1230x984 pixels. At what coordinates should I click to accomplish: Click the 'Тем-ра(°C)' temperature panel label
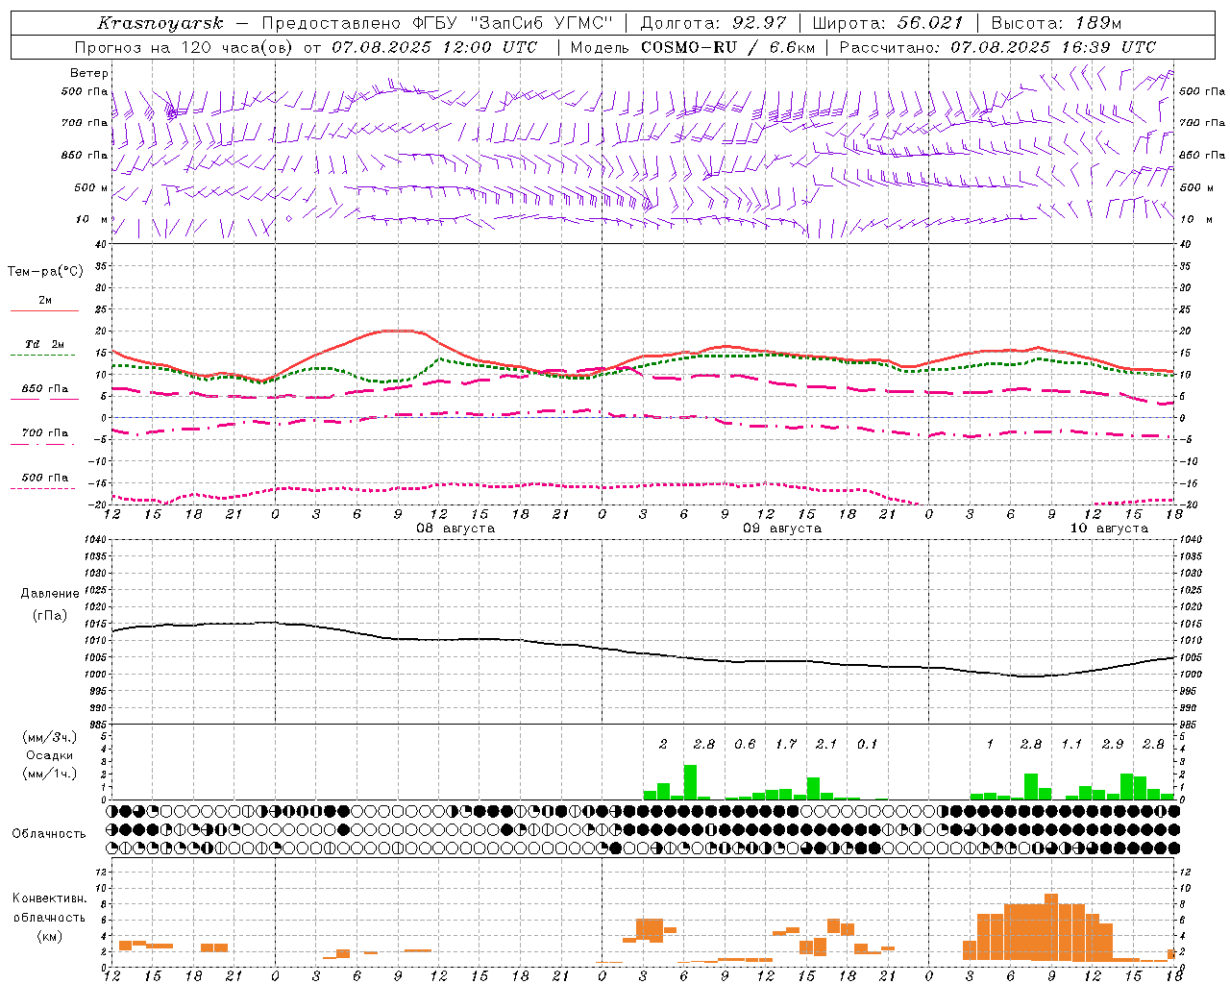coord(45,272)
